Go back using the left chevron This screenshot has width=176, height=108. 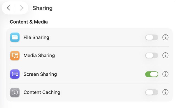click(9, 8)
